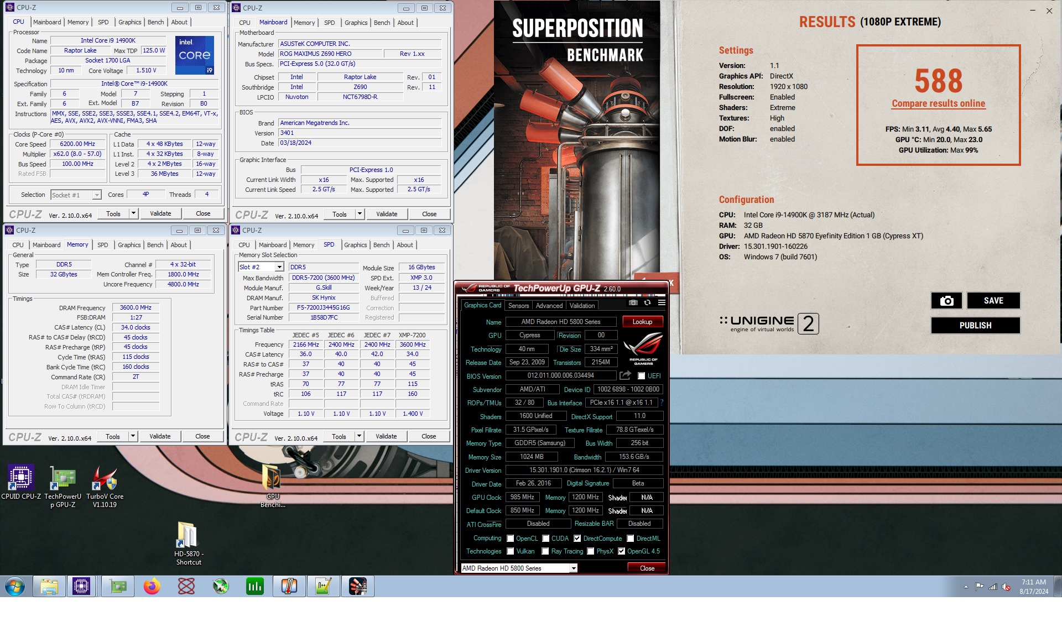Viewport: 1062px width, 627px height.
Task: Open the Windows Start menu orb
Action: [x=15, y=586]
